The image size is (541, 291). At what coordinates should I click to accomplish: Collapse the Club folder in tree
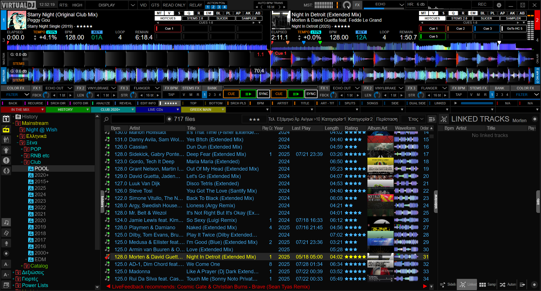click(22, 162)
